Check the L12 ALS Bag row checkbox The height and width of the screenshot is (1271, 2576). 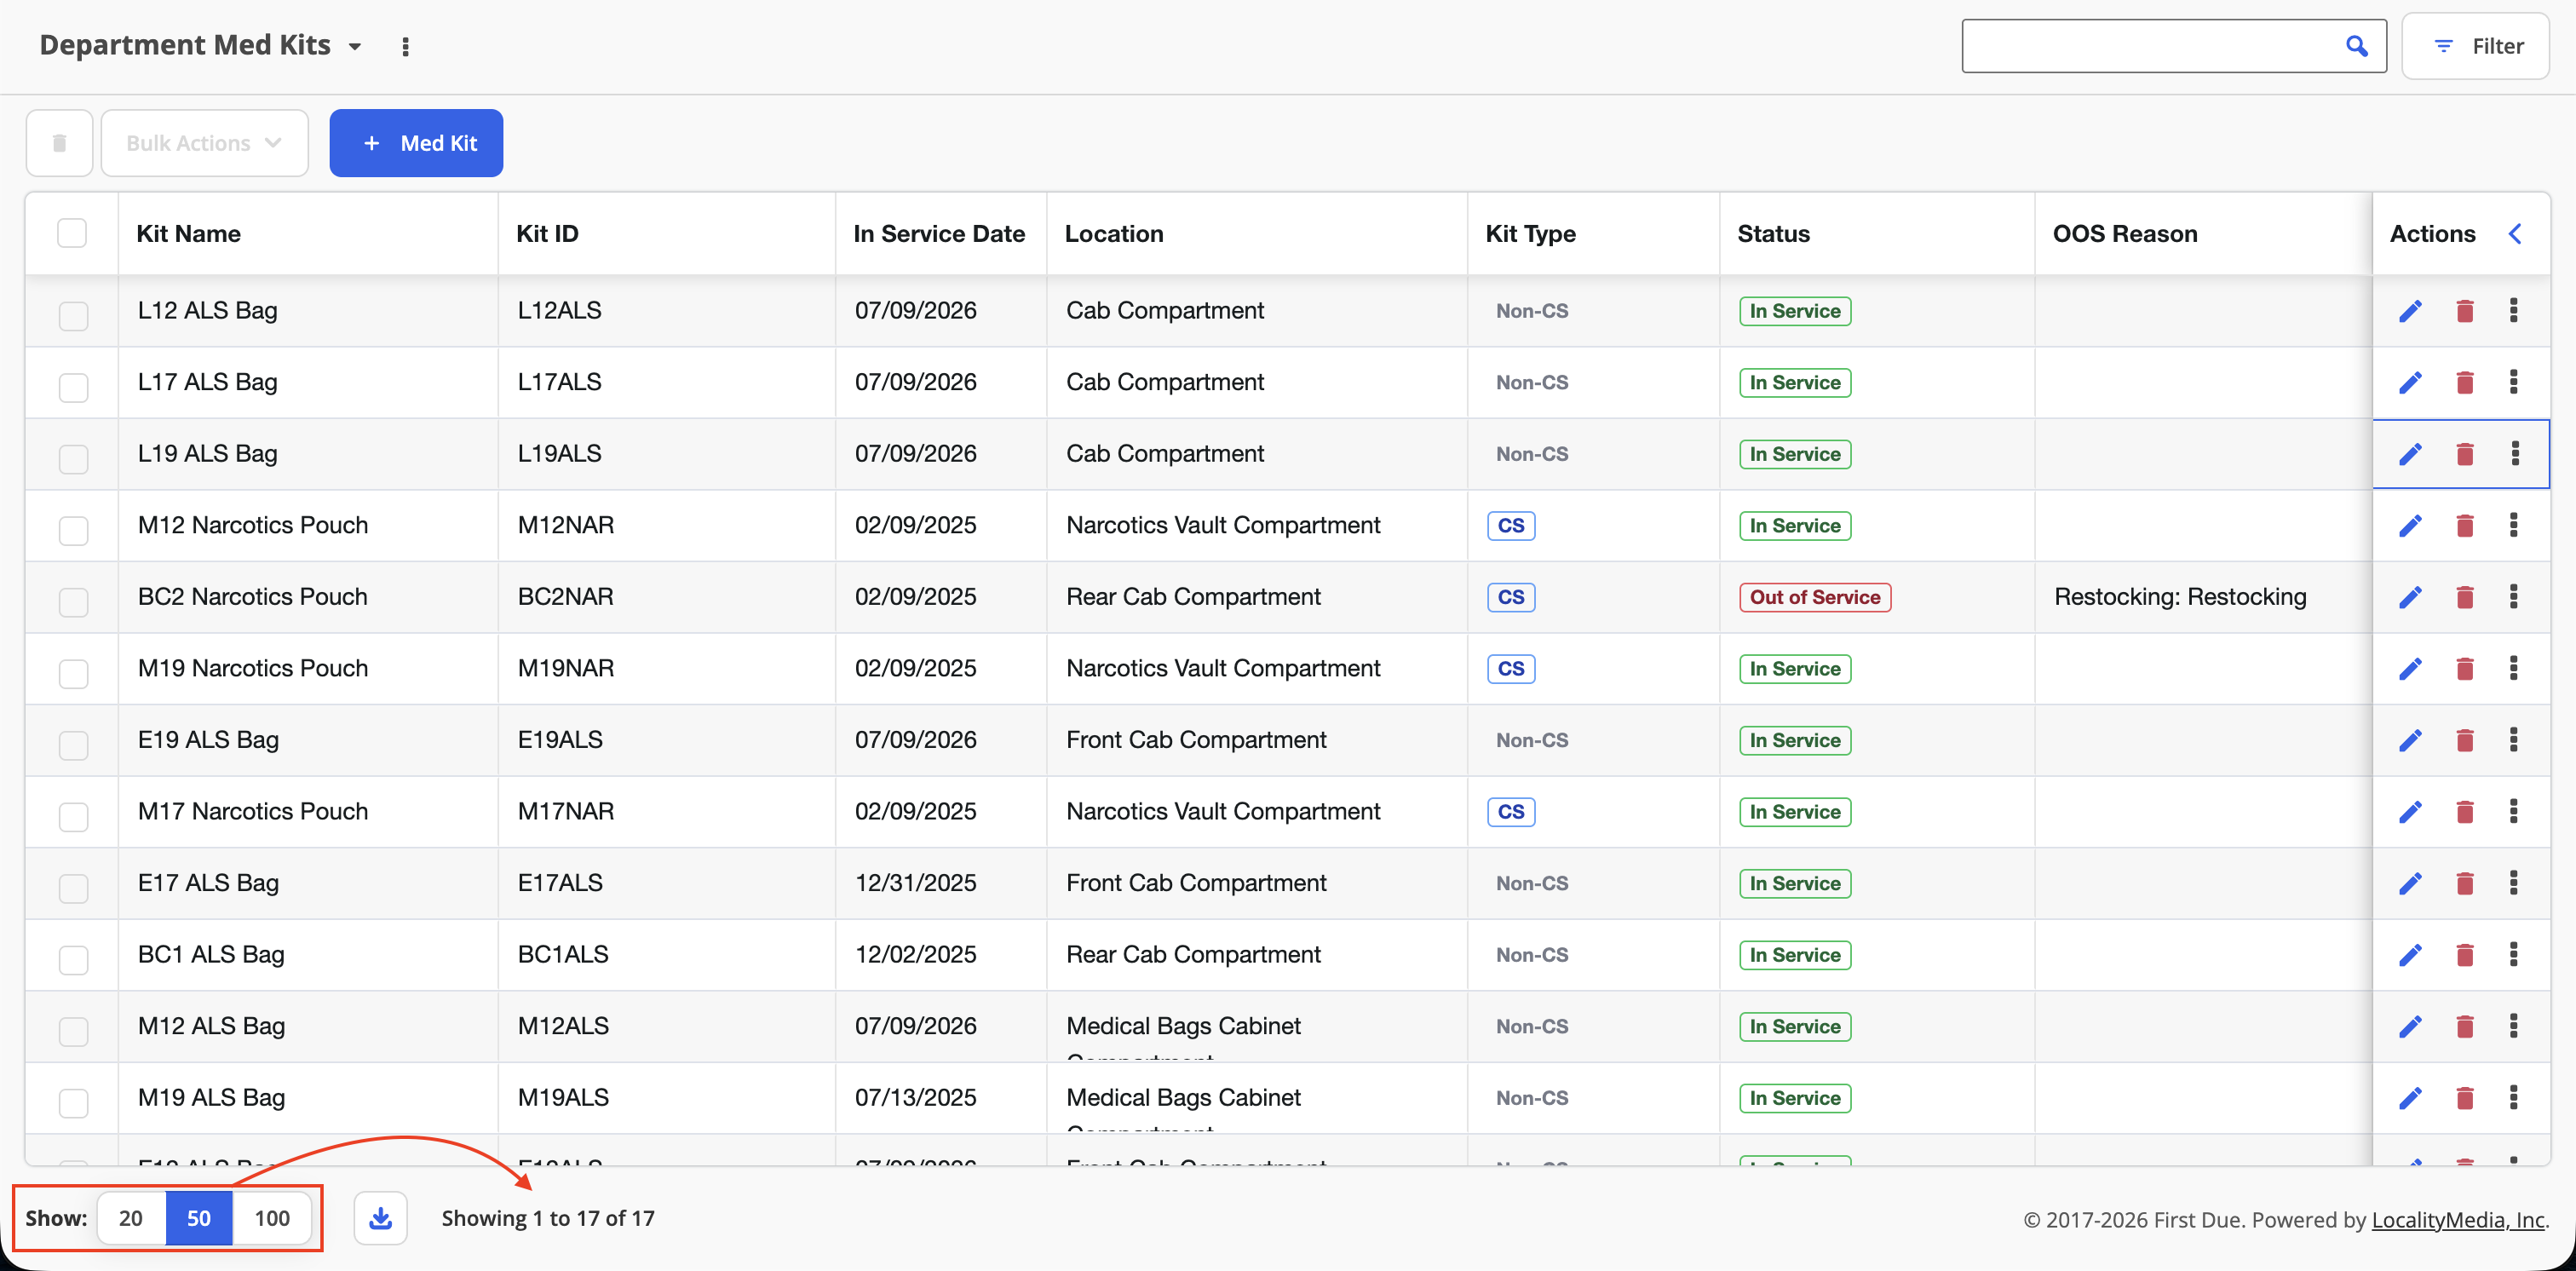[x=73, y=315]
